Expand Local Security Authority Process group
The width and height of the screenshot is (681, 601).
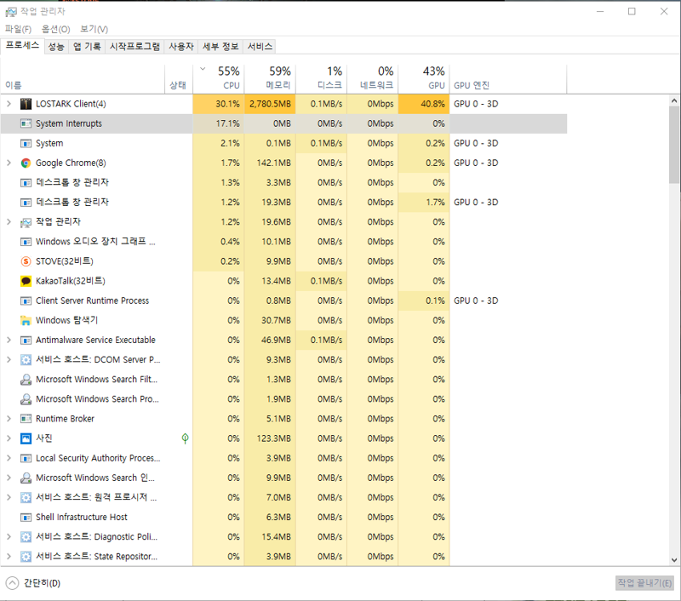point(9,458)
